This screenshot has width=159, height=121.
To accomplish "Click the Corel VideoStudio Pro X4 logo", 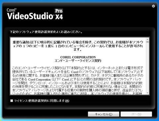I will [x=35, y=14].
